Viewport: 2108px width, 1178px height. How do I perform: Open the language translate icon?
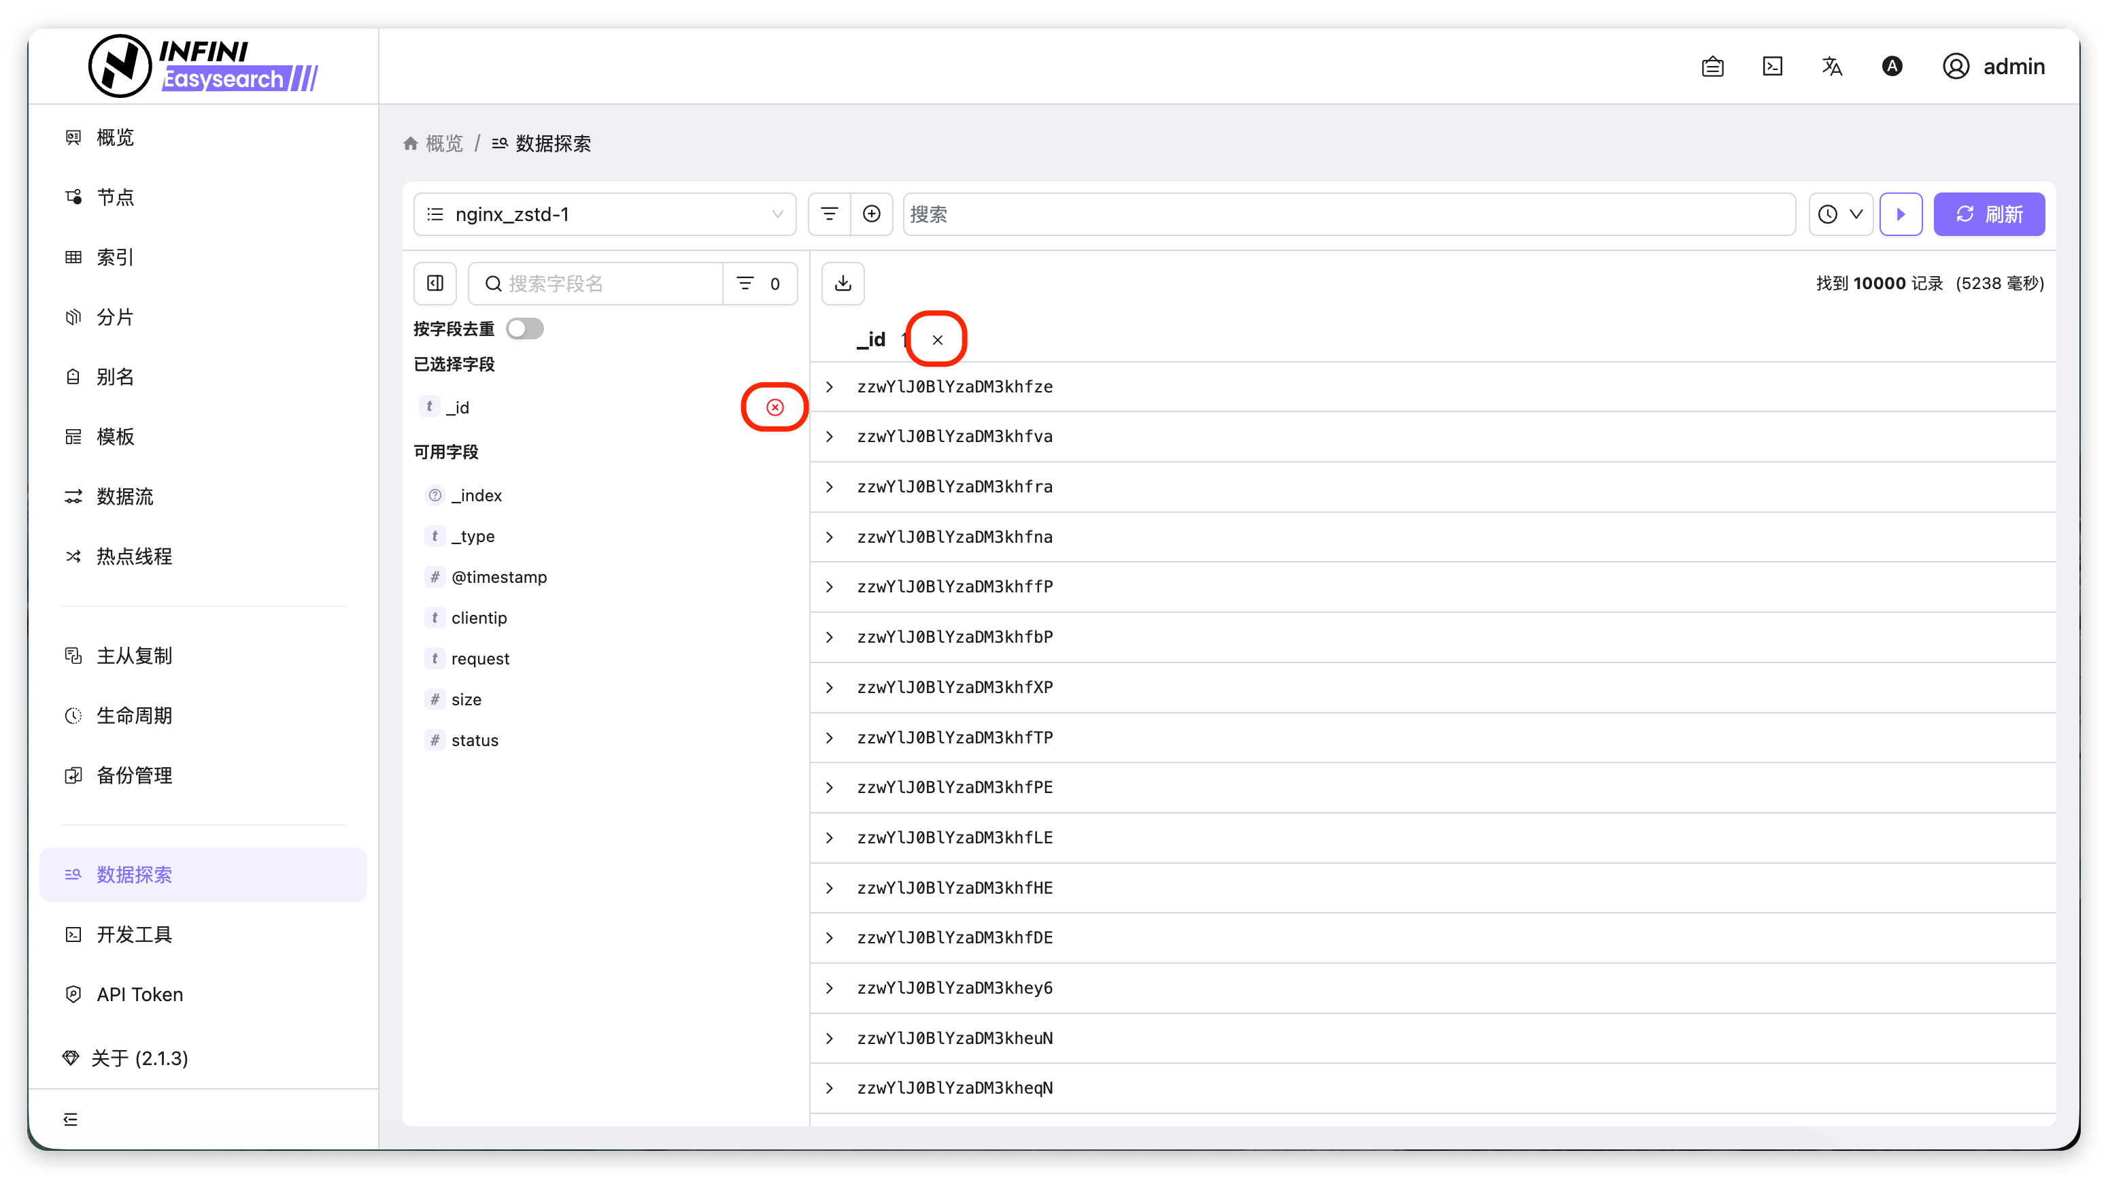(x=1832, y=66)
